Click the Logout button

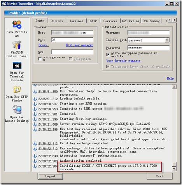pos(50,176)
